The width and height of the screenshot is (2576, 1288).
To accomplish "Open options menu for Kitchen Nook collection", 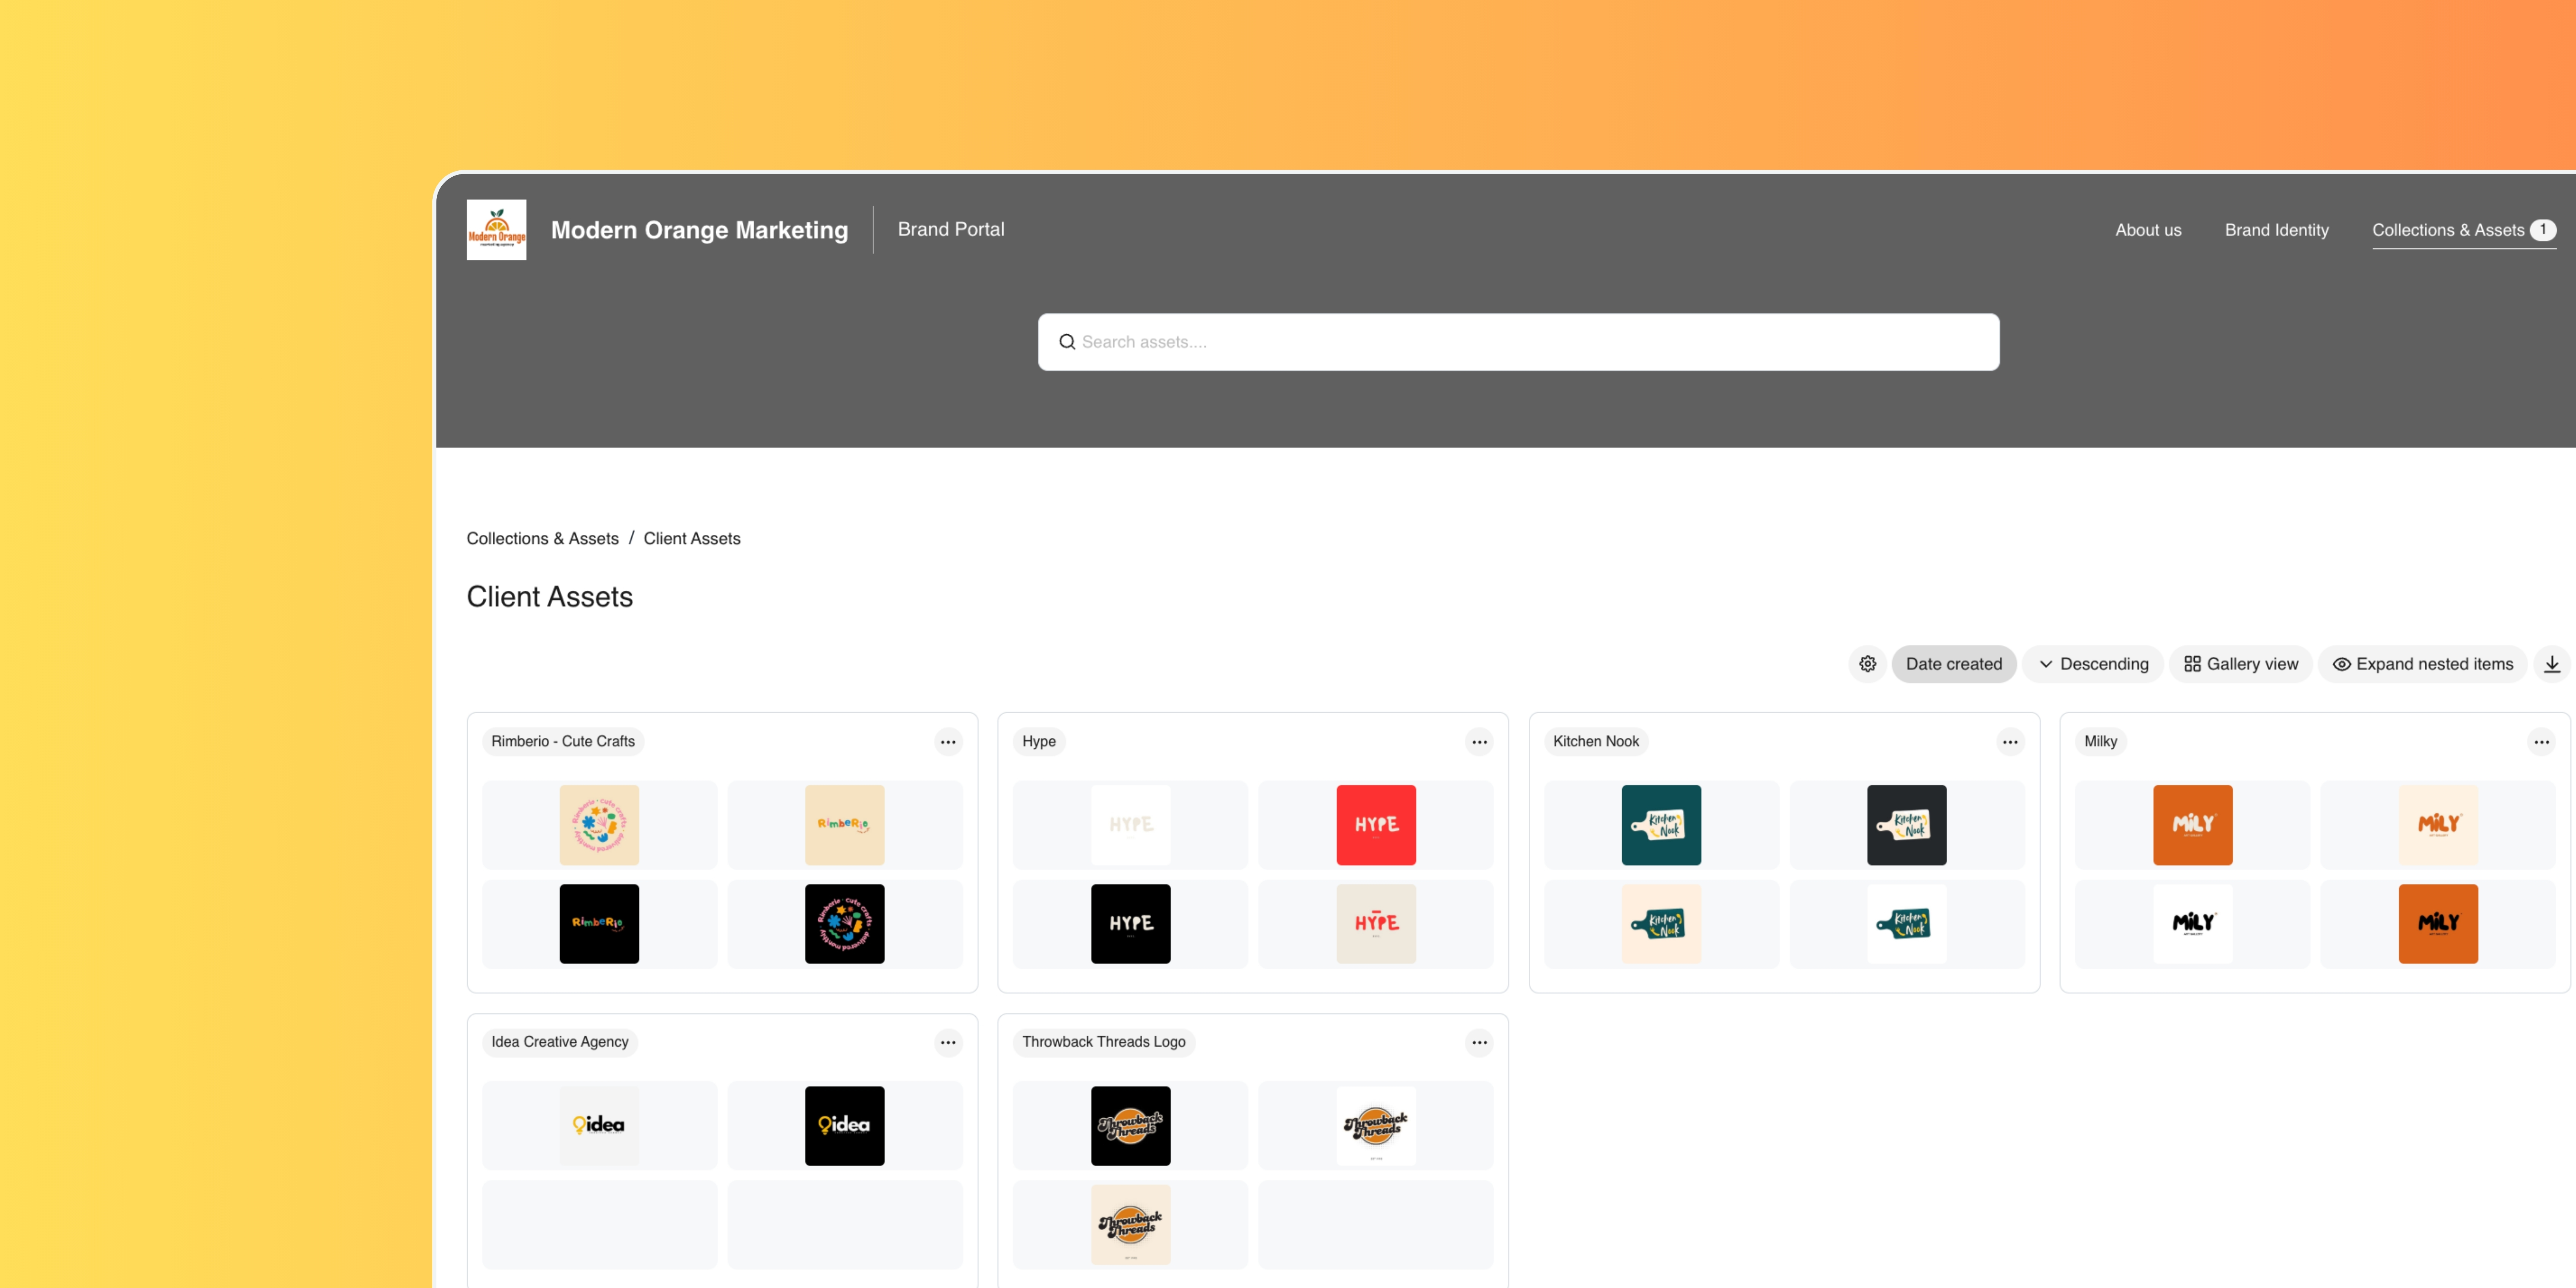I will [x=2010, y=742].
